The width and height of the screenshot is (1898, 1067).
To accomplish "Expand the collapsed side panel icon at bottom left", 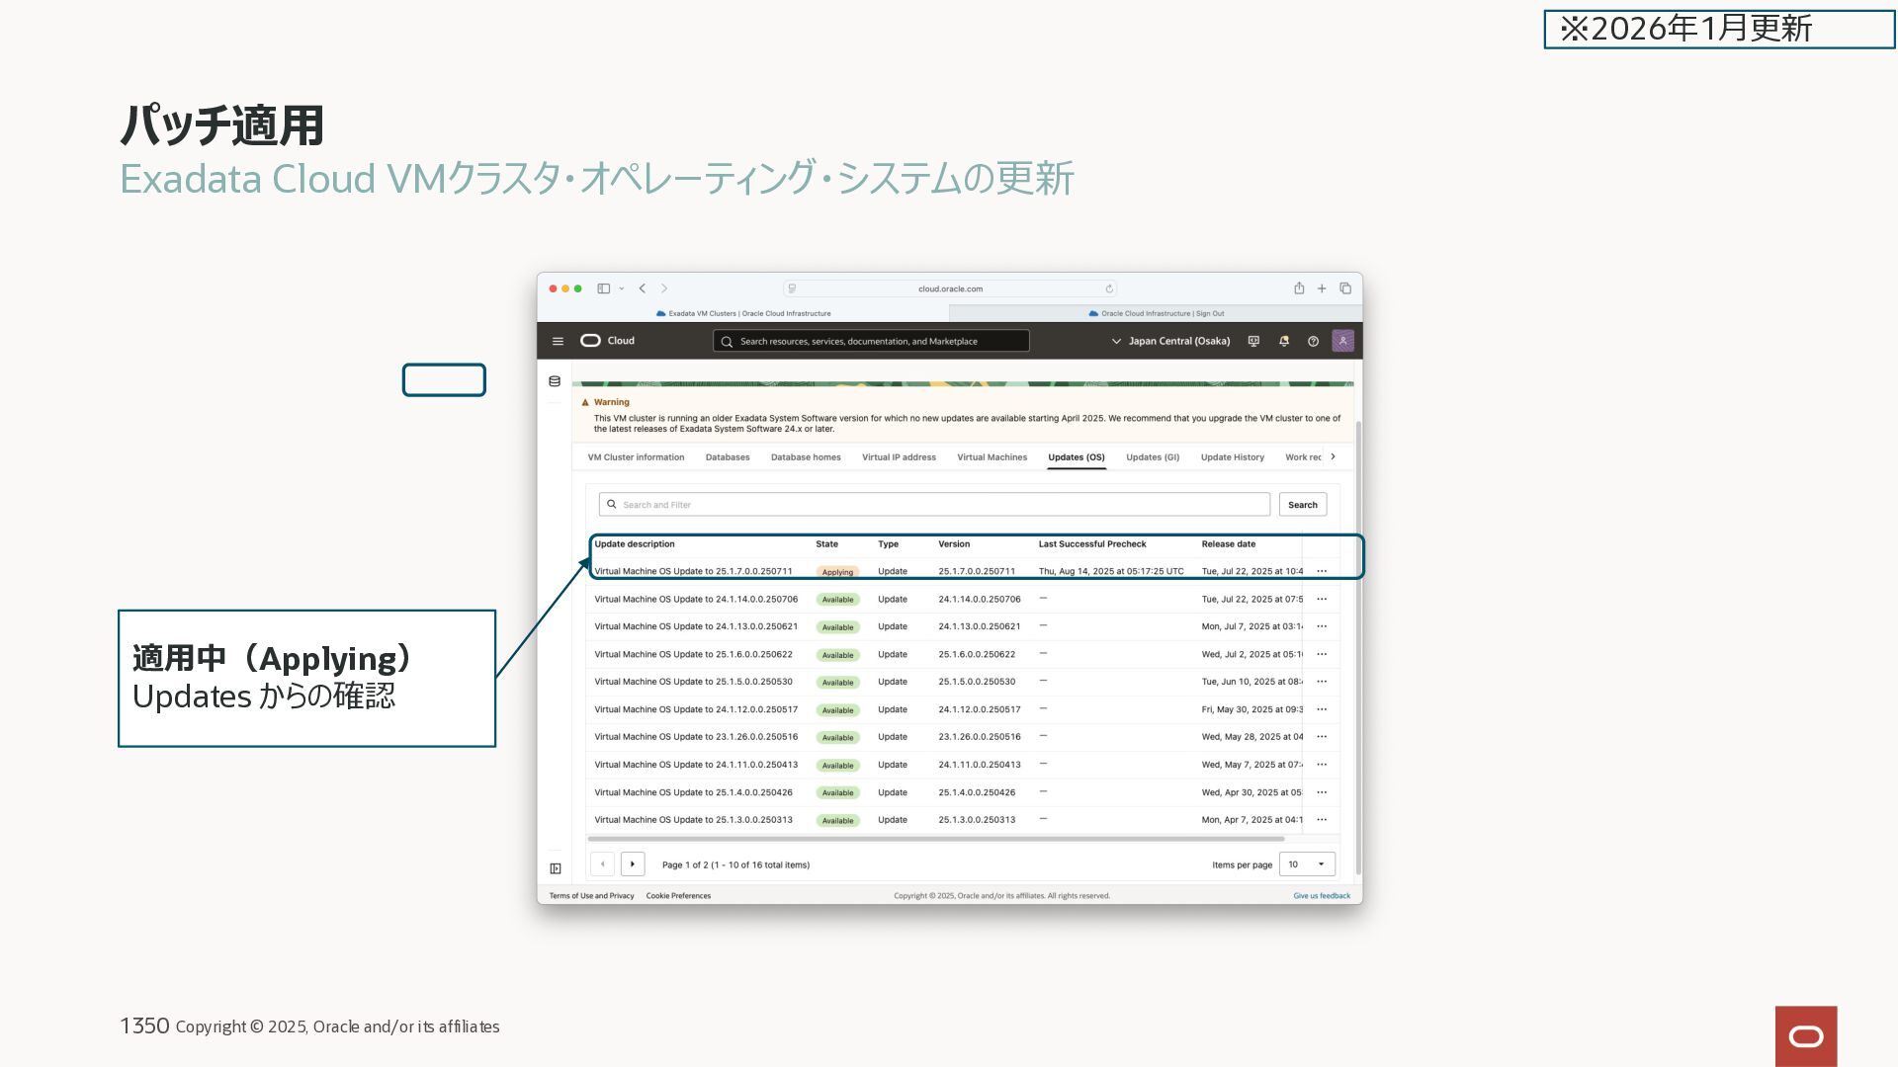I will click(x=556, y=868).
